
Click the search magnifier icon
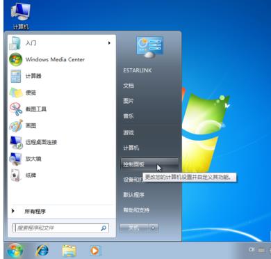click(104, 228)
